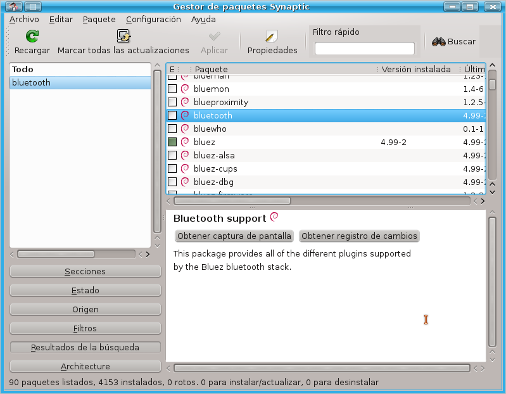Screen dimensions: 506x394
Task: Click the window menu icon in title bar
Action: tap(13, 6)
